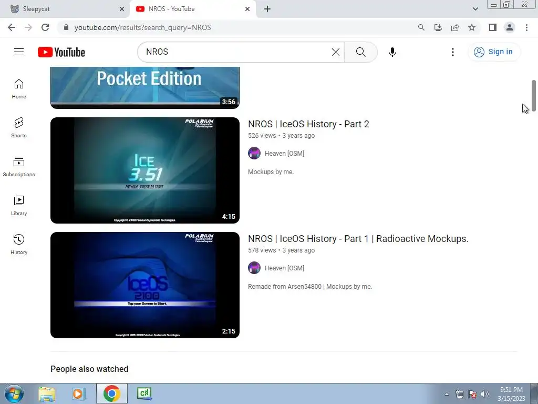The image size is (538, 404).
Task: Click the 'Mockups by me.' description
Action: 271,172
